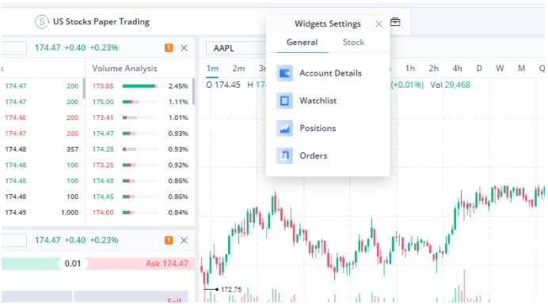The width and height of the screenshot is (548, 304).
Task: Click the upper orange number-1 badge
Action: pyautogui.click(x=169, y=47)
